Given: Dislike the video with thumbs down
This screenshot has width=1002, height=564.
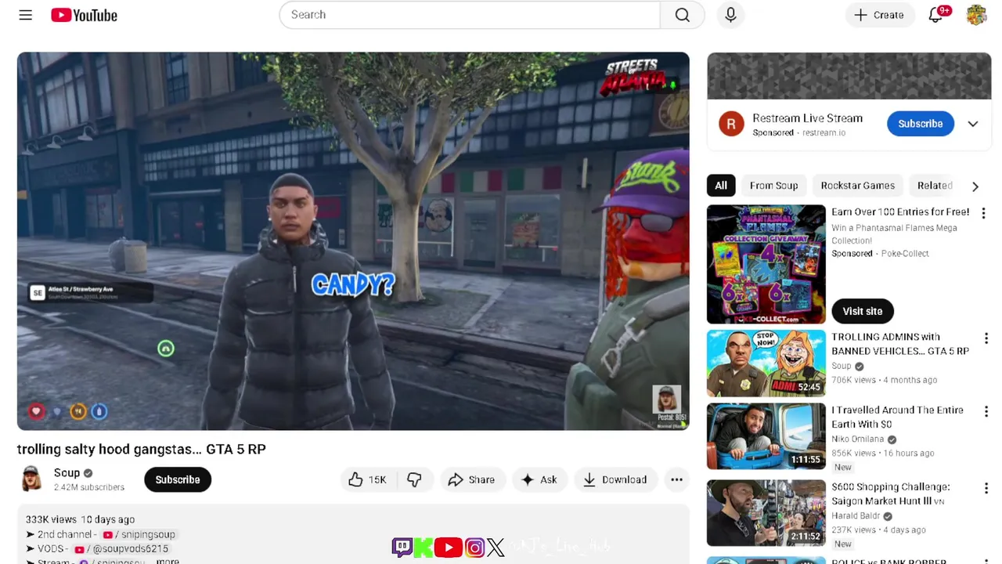Looking at the screenshot, I should tap(414, 479).
